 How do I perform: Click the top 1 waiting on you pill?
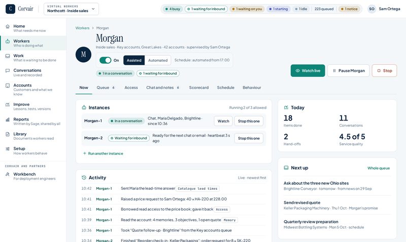(x=247, y=9)
